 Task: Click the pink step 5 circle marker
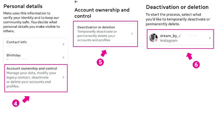[x=101, y=62]
